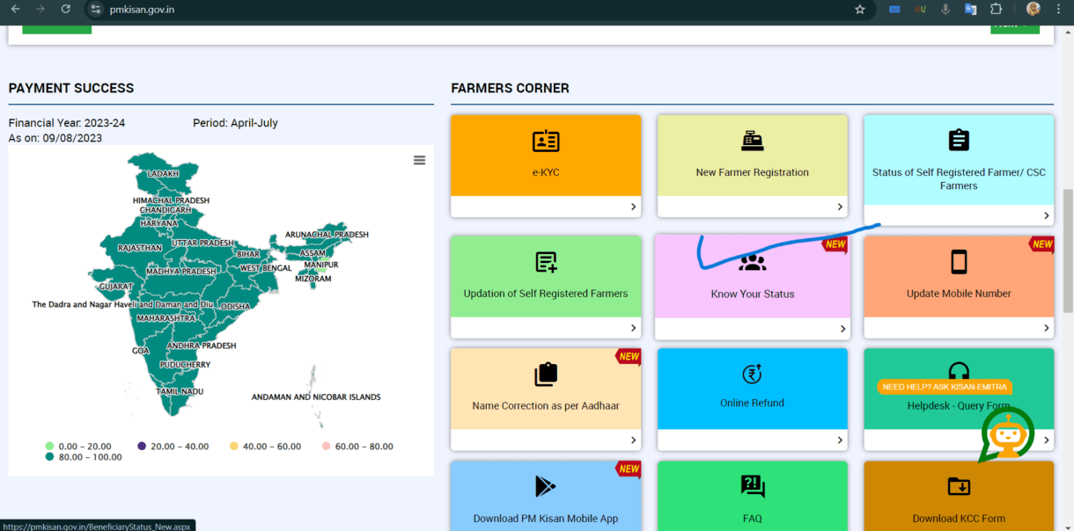Click the PAYMENT SUCCESS heading text
Image resolution: width=1074 pixels, height=531 pixels.
pyautogui.click(x=71, y=88)
